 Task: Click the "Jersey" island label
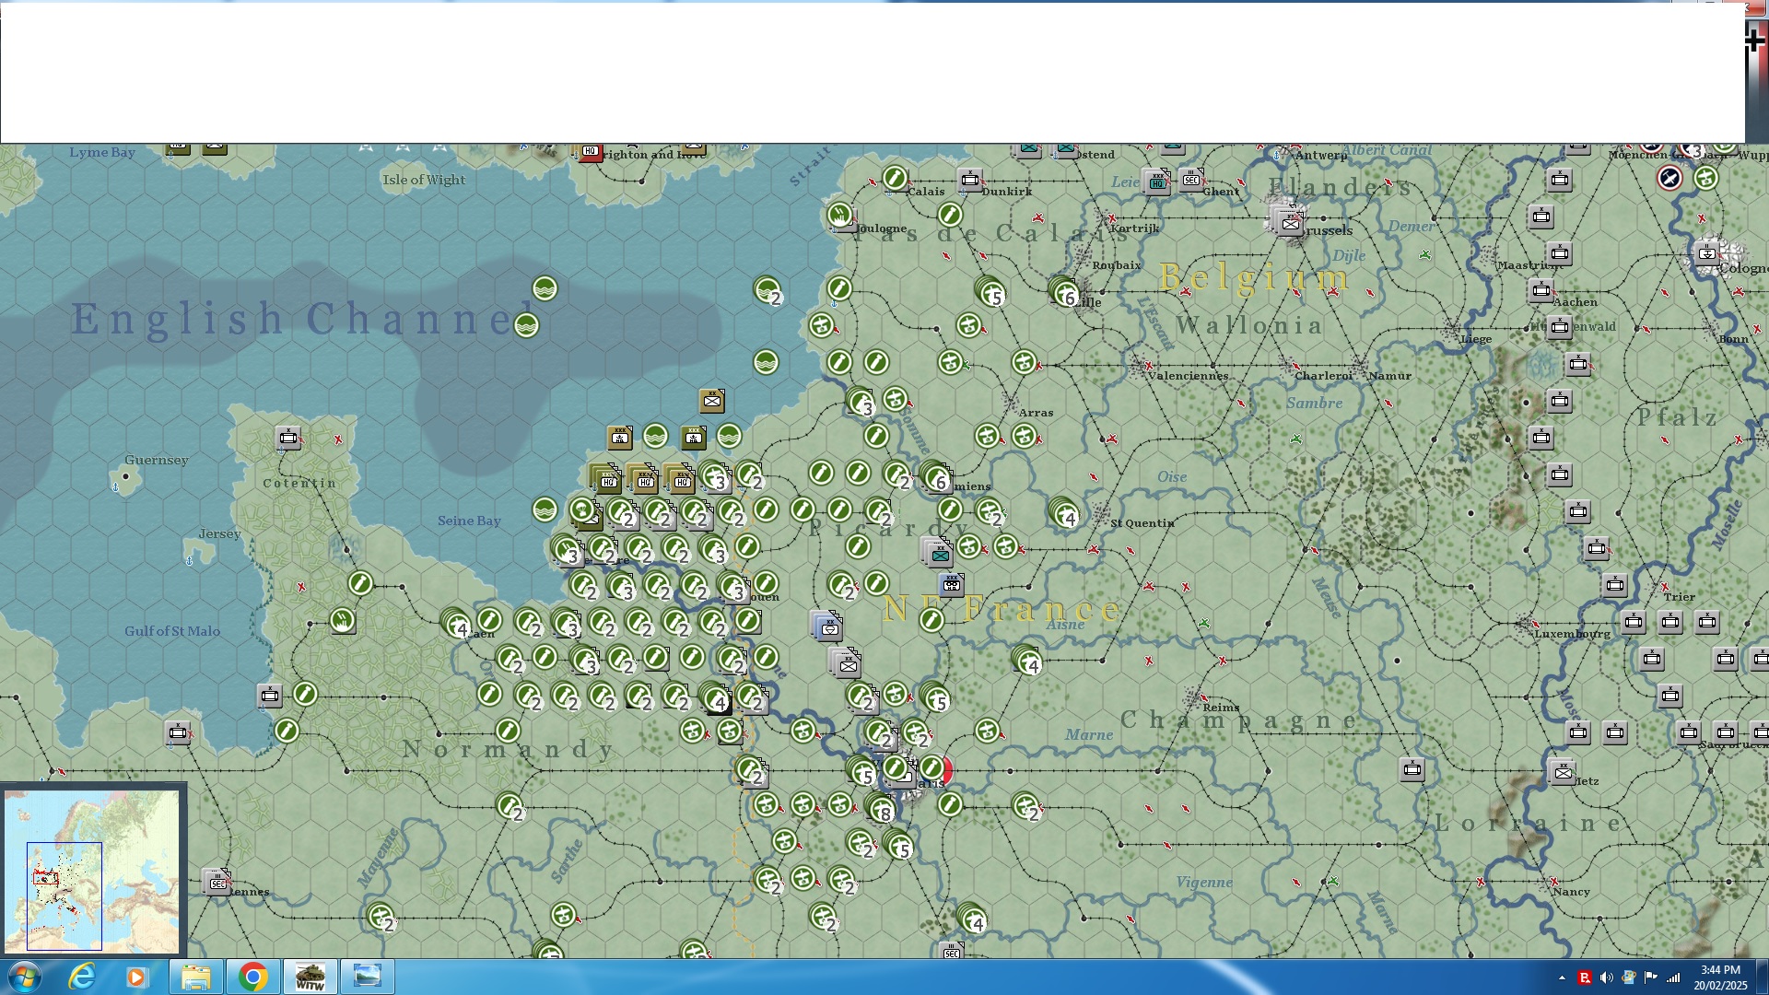click(219, 533)
